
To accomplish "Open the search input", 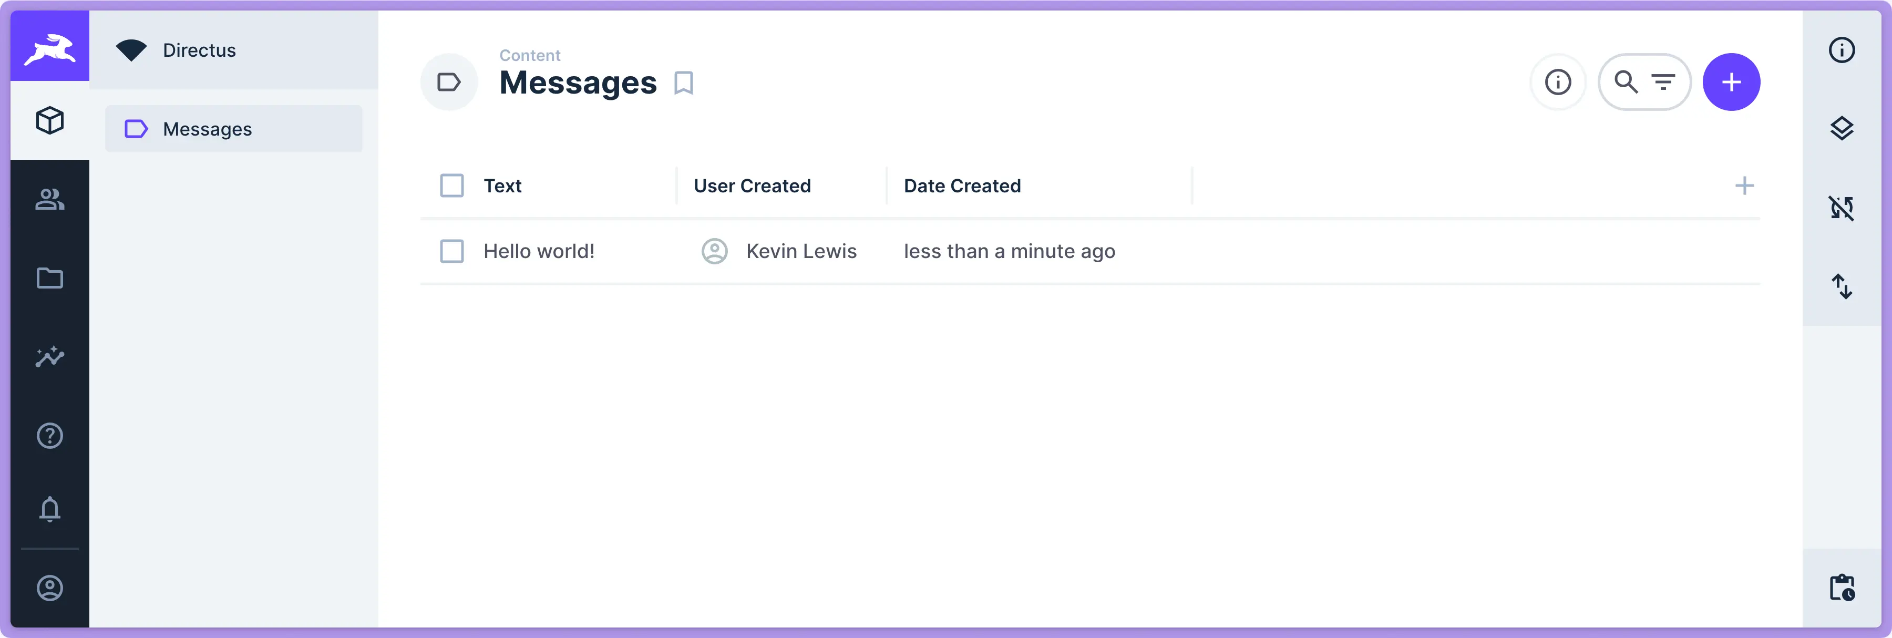I will (x=1626, y=82).
